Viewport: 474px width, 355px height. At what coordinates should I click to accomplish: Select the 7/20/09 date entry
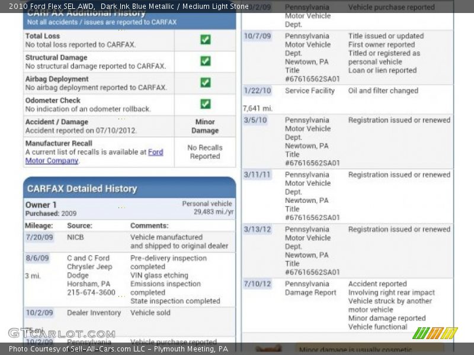[x=39, y=237]
